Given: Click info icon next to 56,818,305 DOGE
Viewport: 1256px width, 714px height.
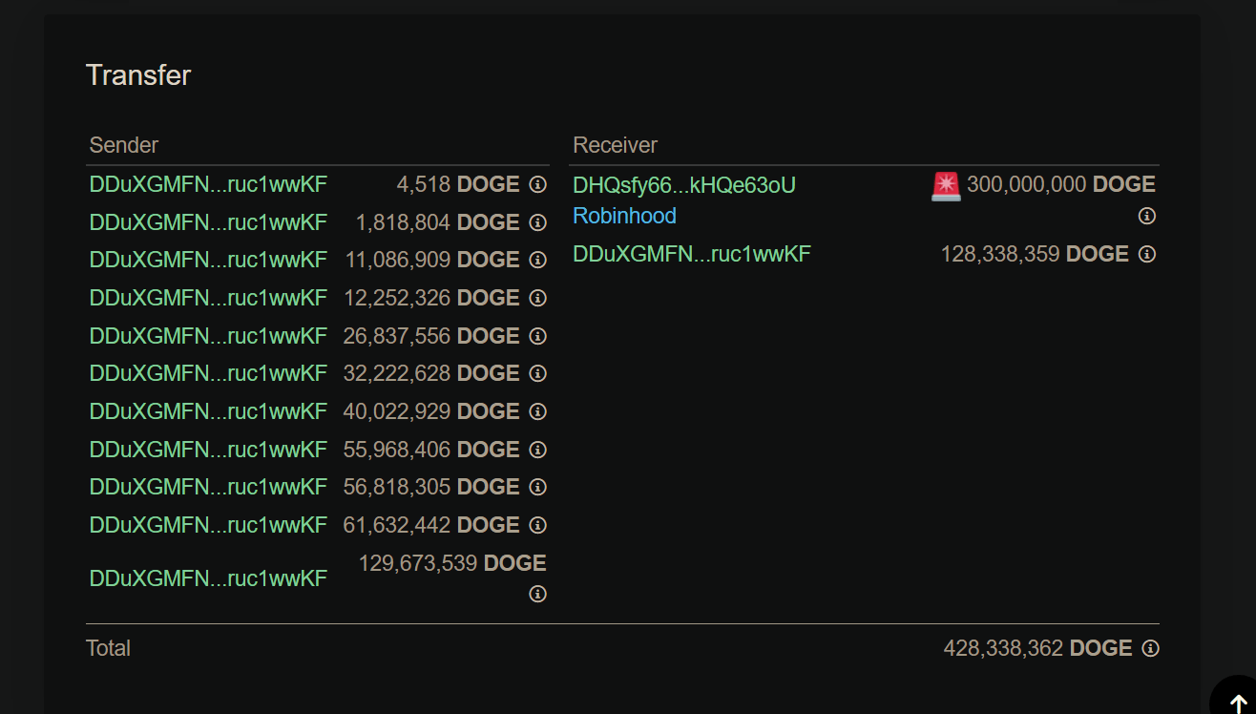Looking at the screenshot, I should pos(537,487).
